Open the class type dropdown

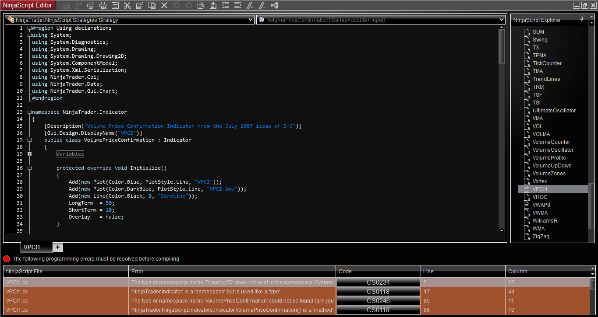(251, 20)
